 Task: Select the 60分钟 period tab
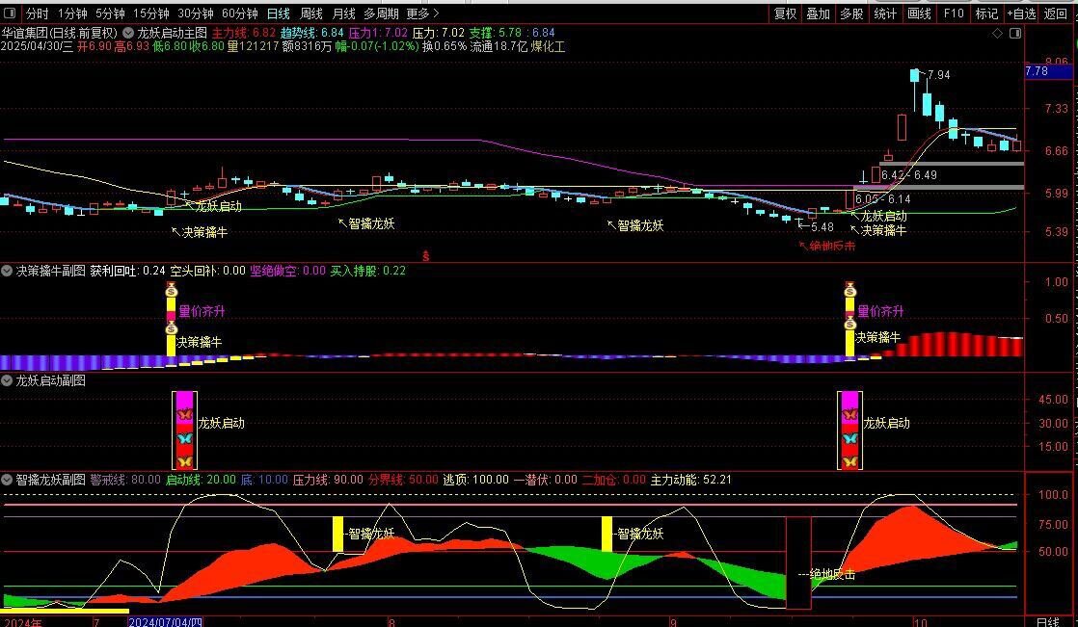[240, 13]
